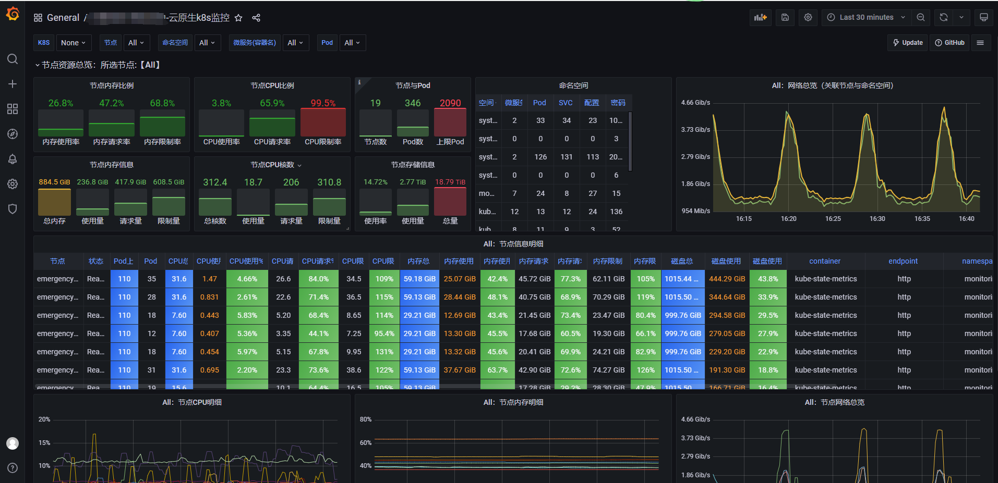Screen dimensions: 998x483
Task: Open the Dashboards icon in sidebar
Action: click(x=13, y=109)
